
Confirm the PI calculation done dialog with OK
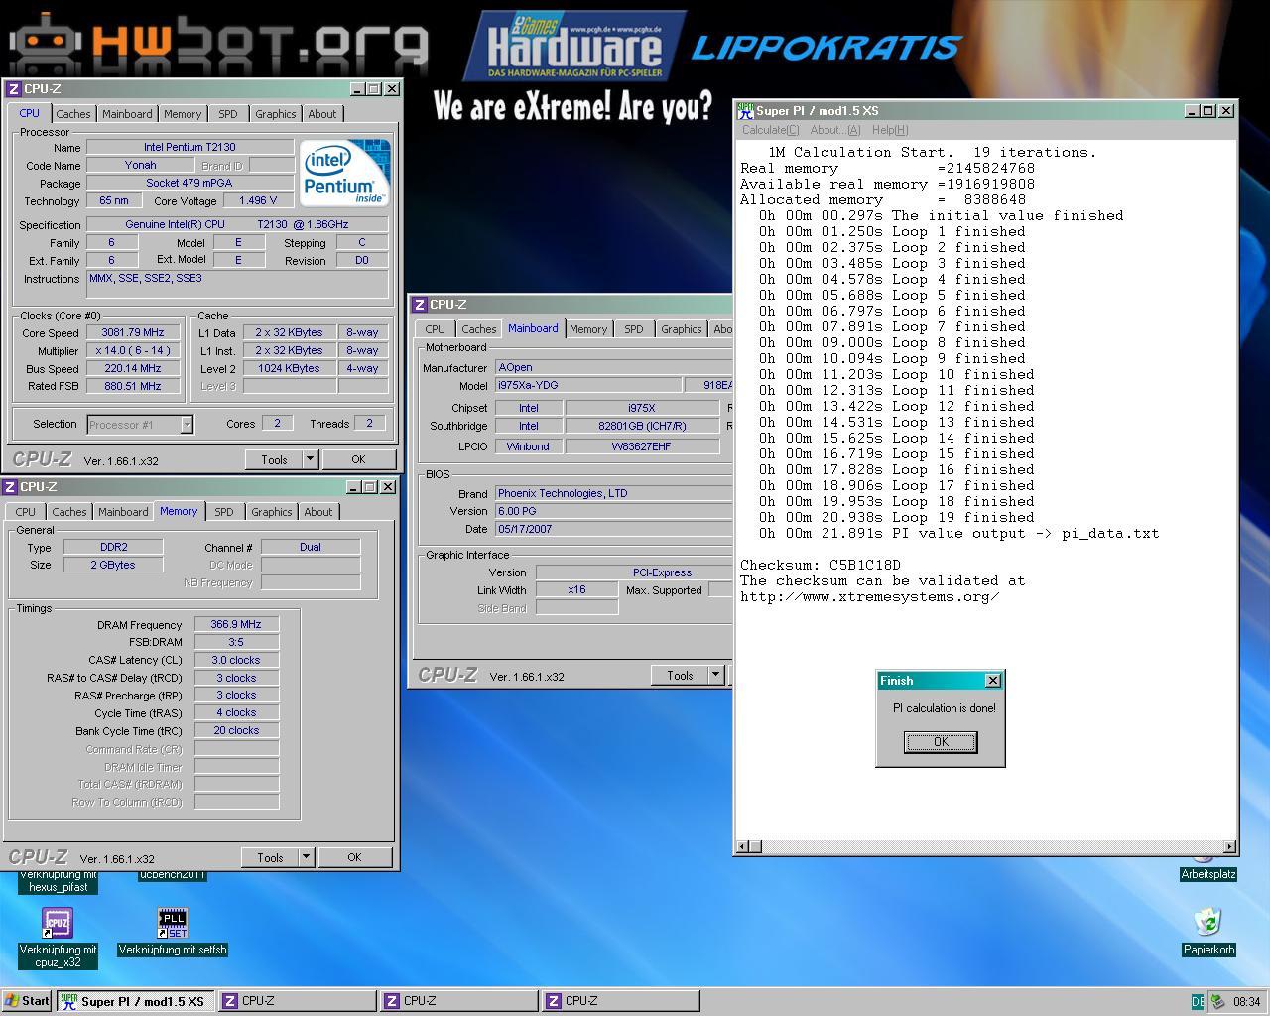pos(941,742)
